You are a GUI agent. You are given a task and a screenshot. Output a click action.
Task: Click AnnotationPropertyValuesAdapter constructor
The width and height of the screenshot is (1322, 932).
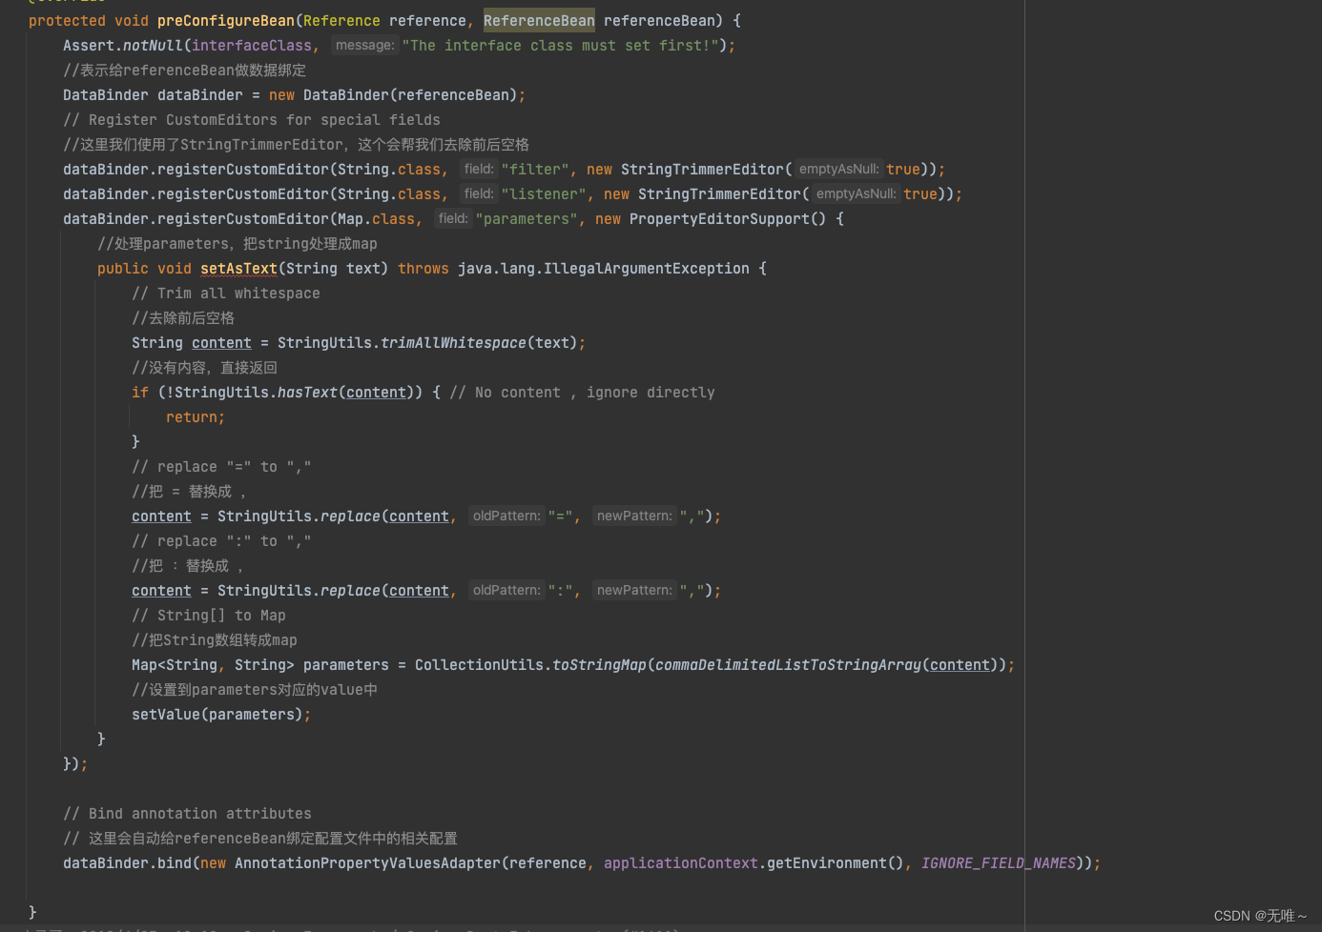click(x=367, y=863)
